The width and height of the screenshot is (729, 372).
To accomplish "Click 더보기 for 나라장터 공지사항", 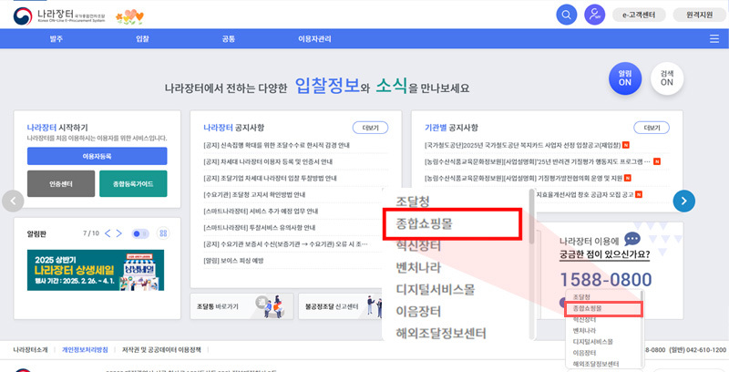I will coord(370,128).
